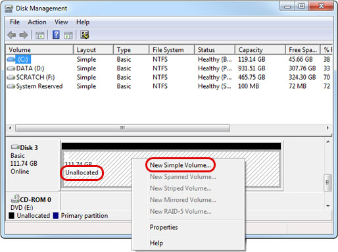Click the up arrow of disk pane scrollbar

click(328, 142)
